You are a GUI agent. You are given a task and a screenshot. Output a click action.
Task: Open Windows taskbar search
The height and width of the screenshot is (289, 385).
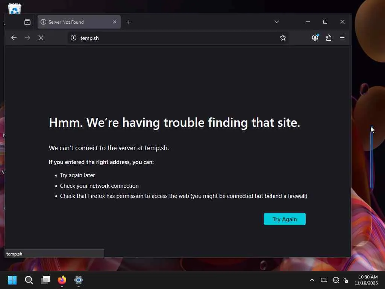click(29, 280)
